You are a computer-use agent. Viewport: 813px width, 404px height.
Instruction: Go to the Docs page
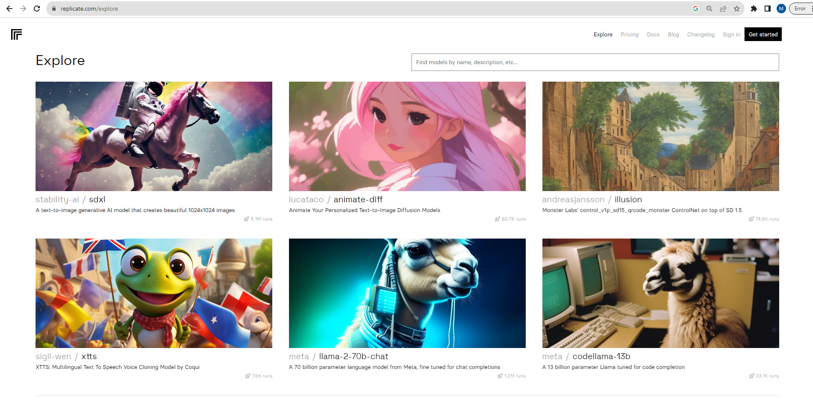[x=653, y=35]
